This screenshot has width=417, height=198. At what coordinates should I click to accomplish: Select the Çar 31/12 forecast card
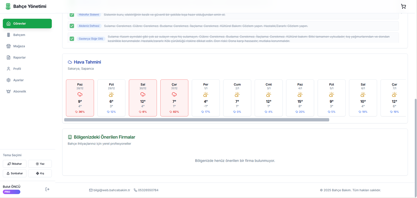tap(174, 98)
